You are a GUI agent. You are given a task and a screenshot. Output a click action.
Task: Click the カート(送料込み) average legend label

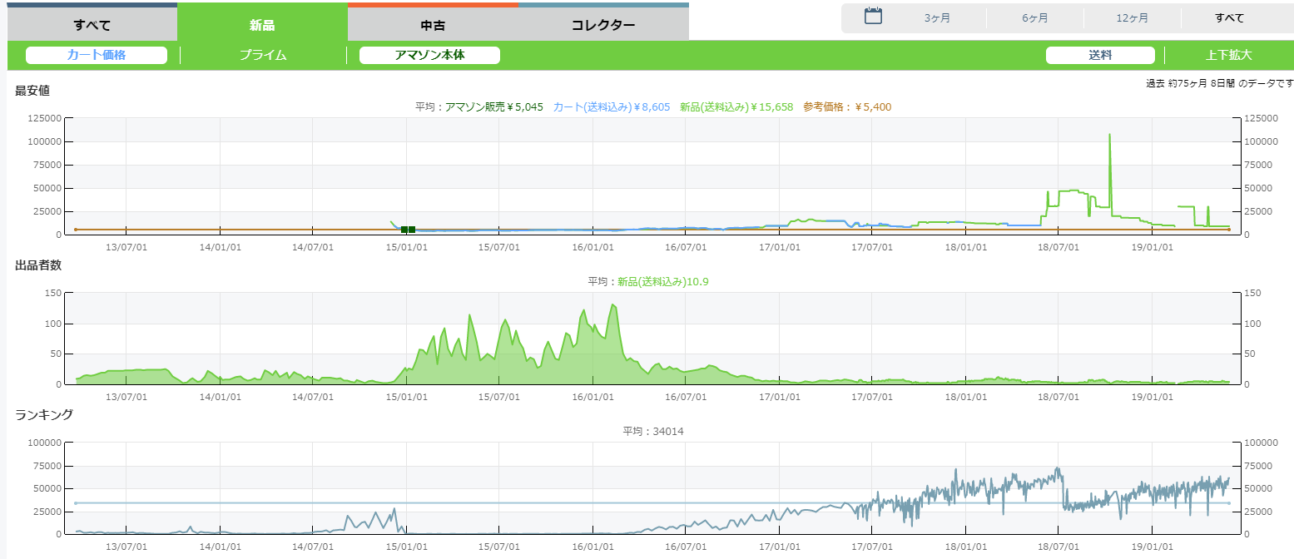612,107
